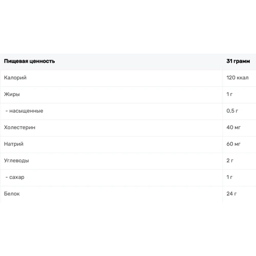The height and width of the screenshot is (256, 256).
Task: Click the '0,5 г' saturated fat value
Action: [x=232, y=111]
